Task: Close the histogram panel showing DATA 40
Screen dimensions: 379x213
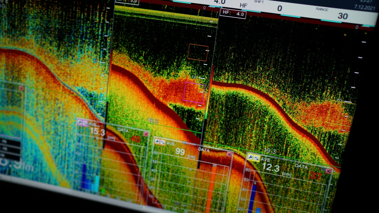Action: tap(146, 134)
